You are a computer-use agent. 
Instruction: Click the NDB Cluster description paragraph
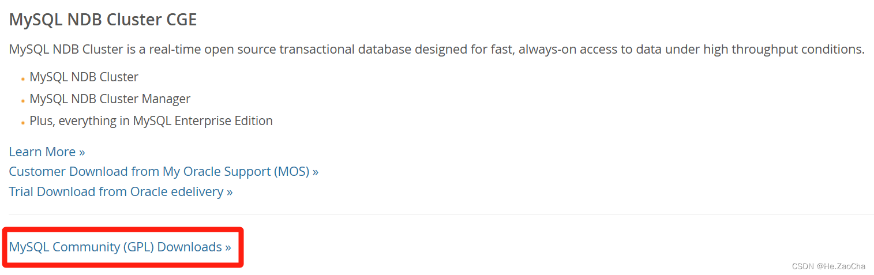437,50
